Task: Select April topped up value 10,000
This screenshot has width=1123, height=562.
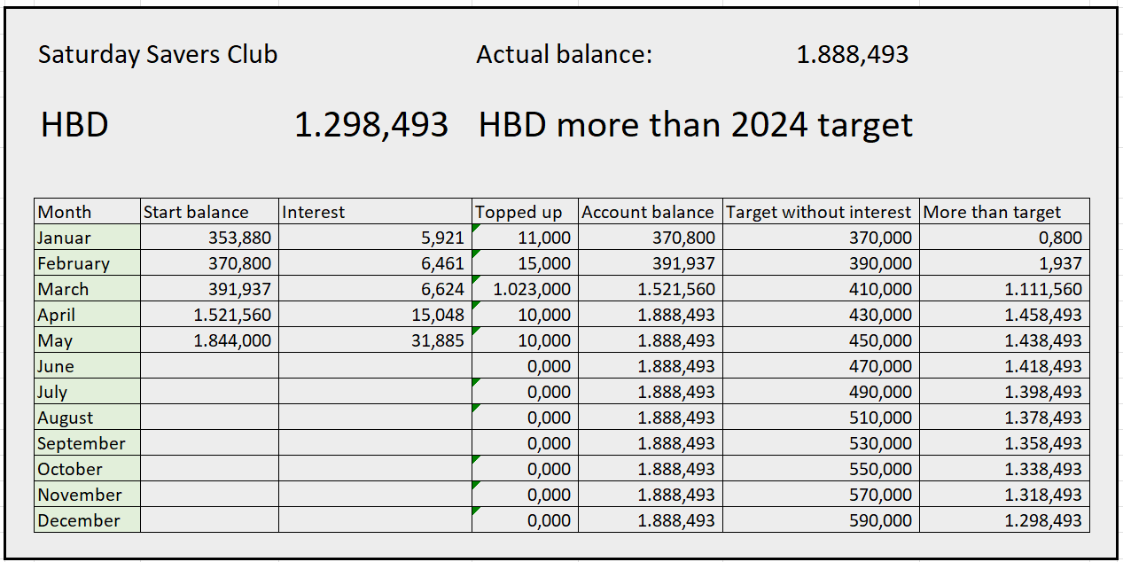Action: (525, 314)
